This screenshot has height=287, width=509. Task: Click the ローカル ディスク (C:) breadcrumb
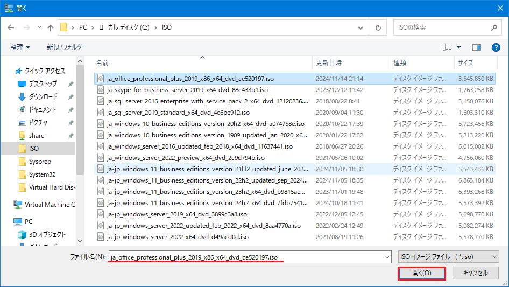(x=124, y=27)
